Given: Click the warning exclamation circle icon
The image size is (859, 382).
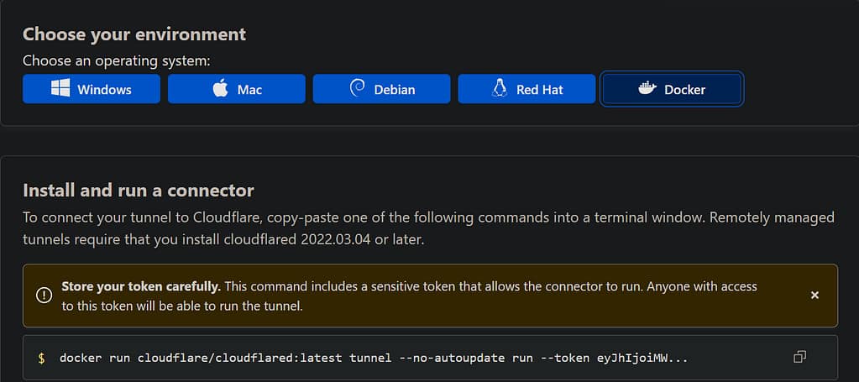Looking at the screenshot, I should (44, 295).
